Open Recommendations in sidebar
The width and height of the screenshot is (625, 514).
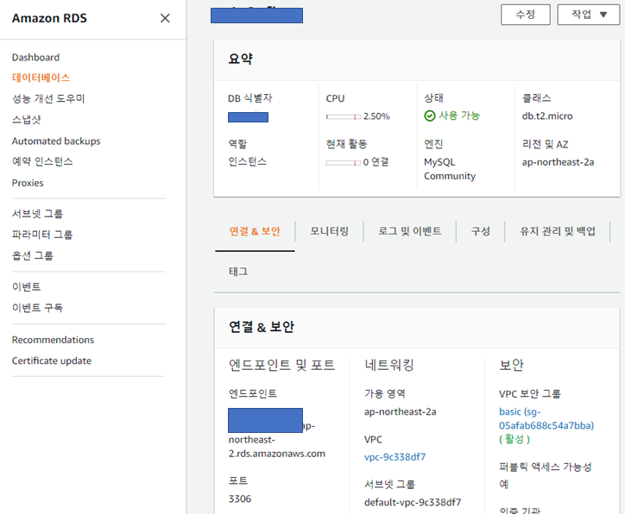(53, 340)
